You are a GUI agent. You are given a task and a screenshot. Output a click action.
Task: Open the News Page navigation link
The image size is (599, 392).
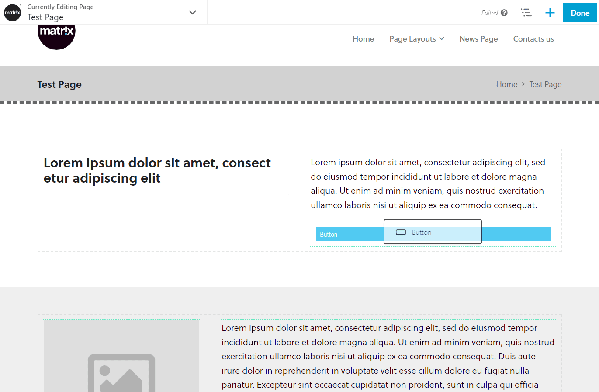click(x=478, y=39)
